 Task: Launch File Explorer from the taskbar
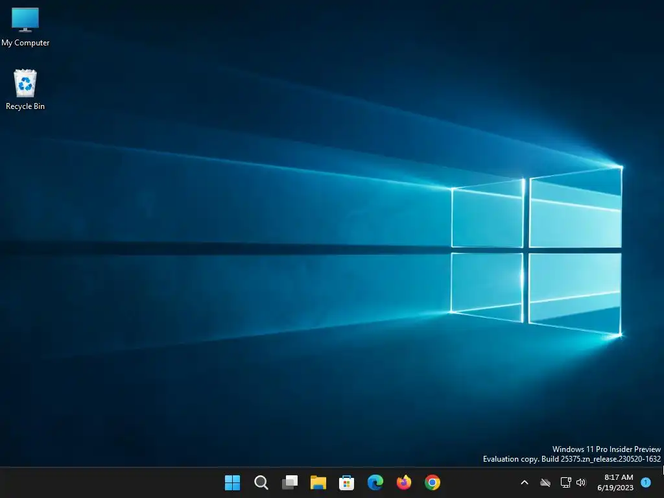[x=318, y=482]
